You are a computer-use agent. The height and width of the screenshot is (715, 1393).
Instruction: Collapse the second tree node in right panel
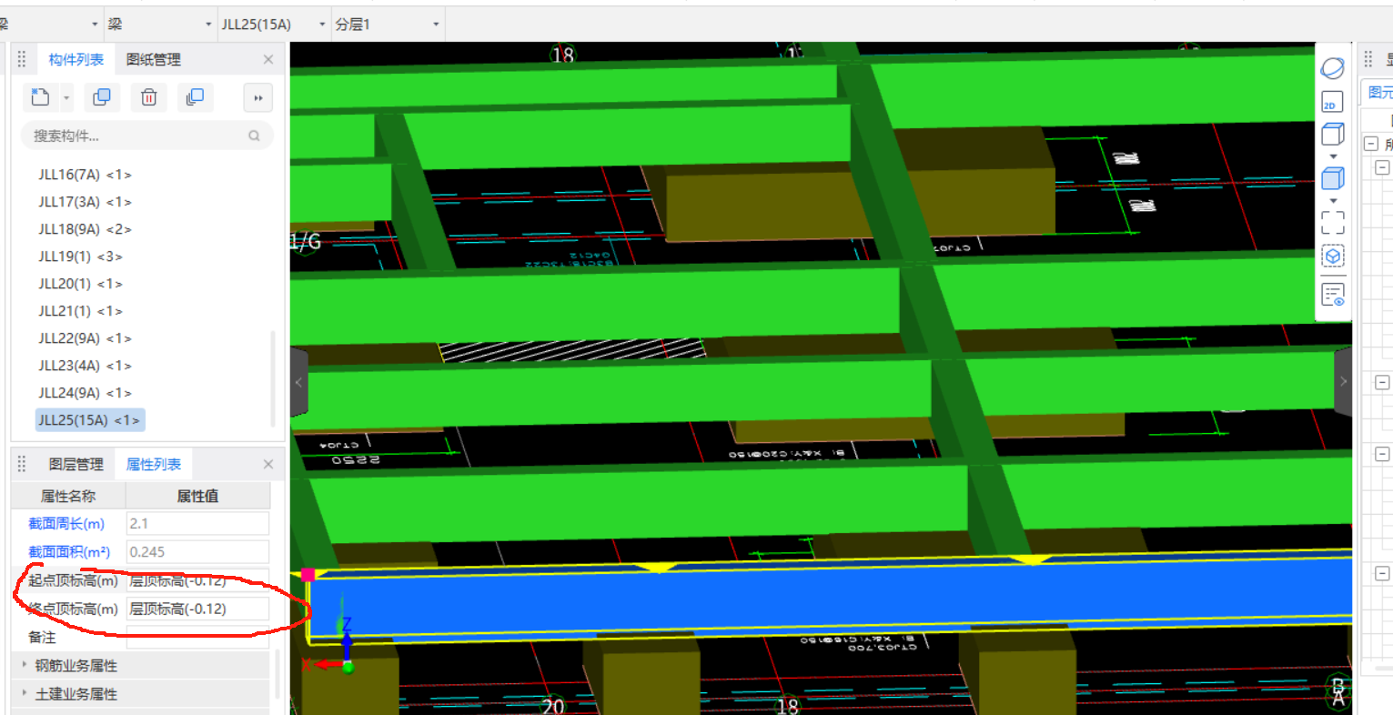click(1382, 167)
